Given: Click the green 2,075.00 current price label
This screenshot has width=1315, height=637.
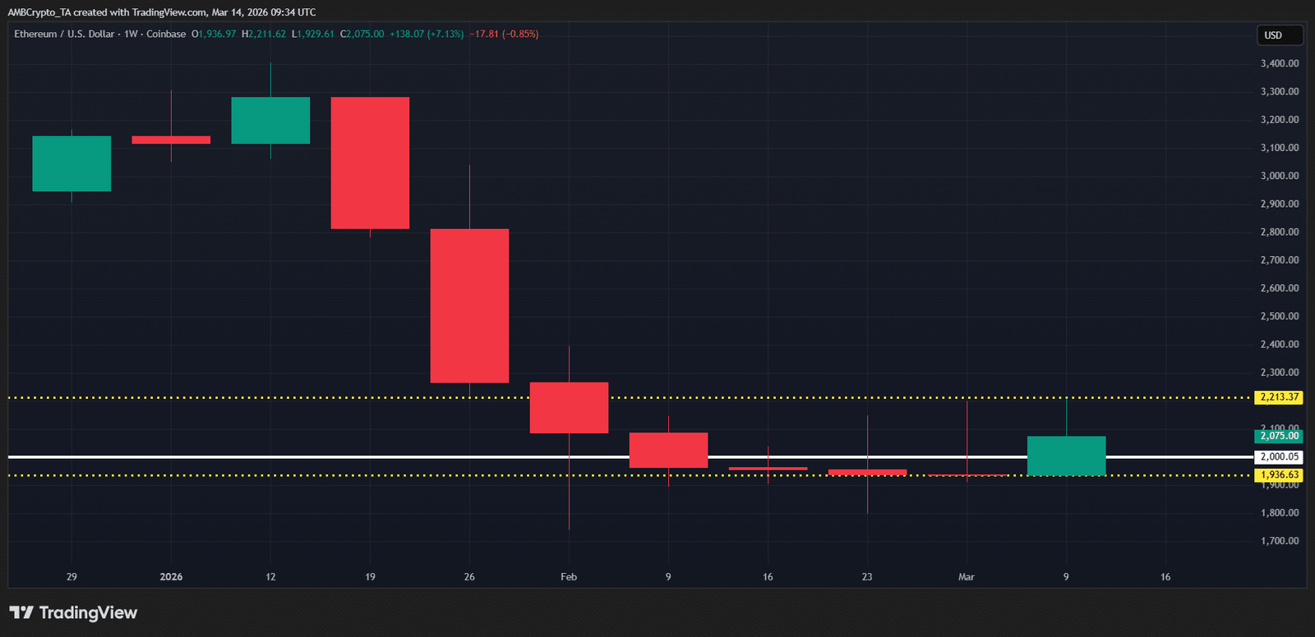Looking at the screenshot, I should (x=1280, y=437).
